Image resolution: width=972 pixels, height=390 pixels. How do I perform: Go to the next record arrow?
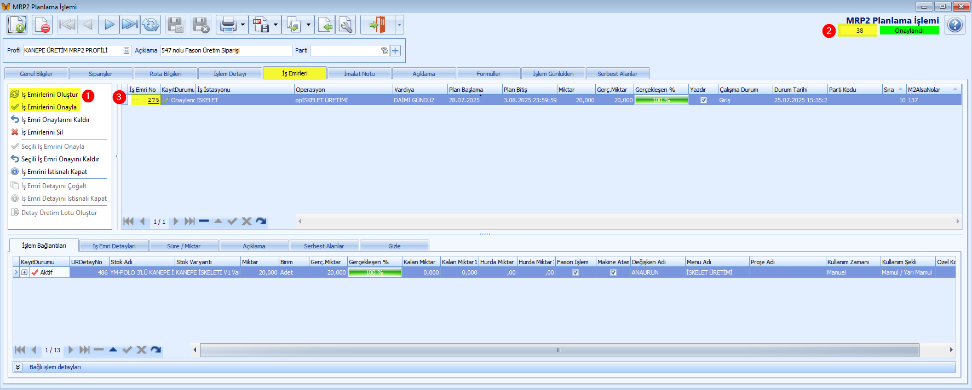[x=109, y=25]
